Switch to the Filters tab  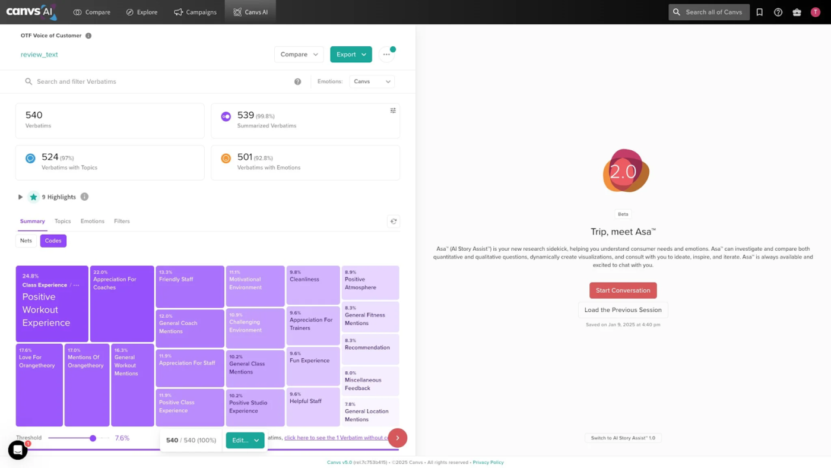(122, 222)
